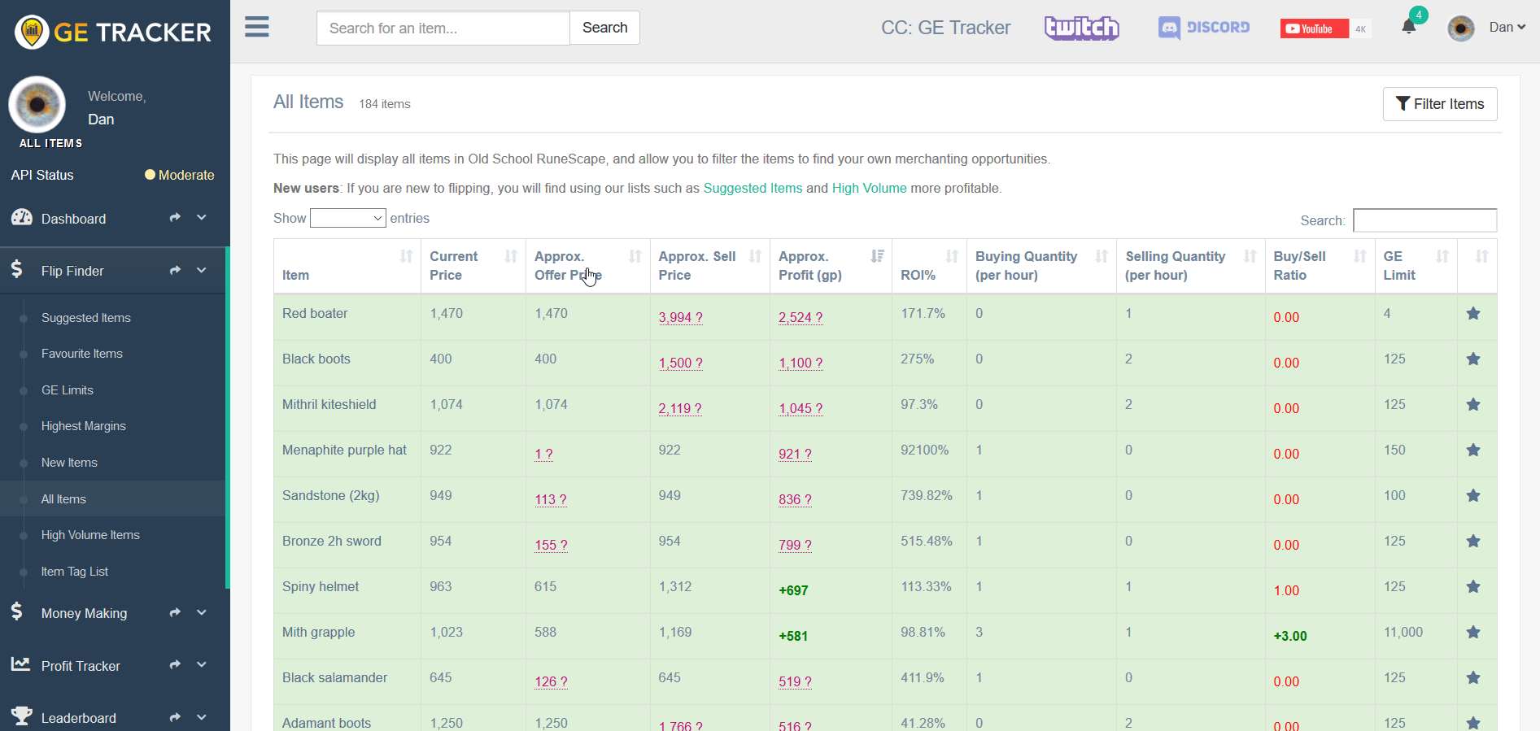Click the Filter Items button
The height and width of the screenshot is (731, 1540).
point(1440,104)
